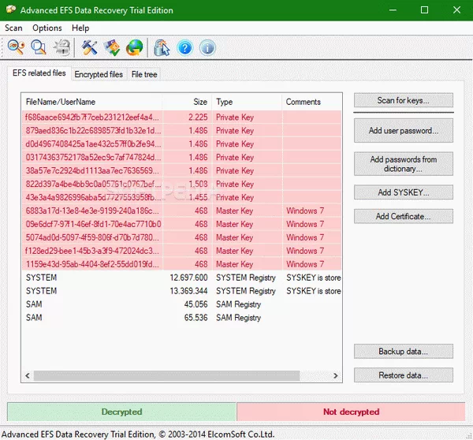Sort by Type column header
Image resolution: width=473 pixels, height=440 pixels.
247,102
